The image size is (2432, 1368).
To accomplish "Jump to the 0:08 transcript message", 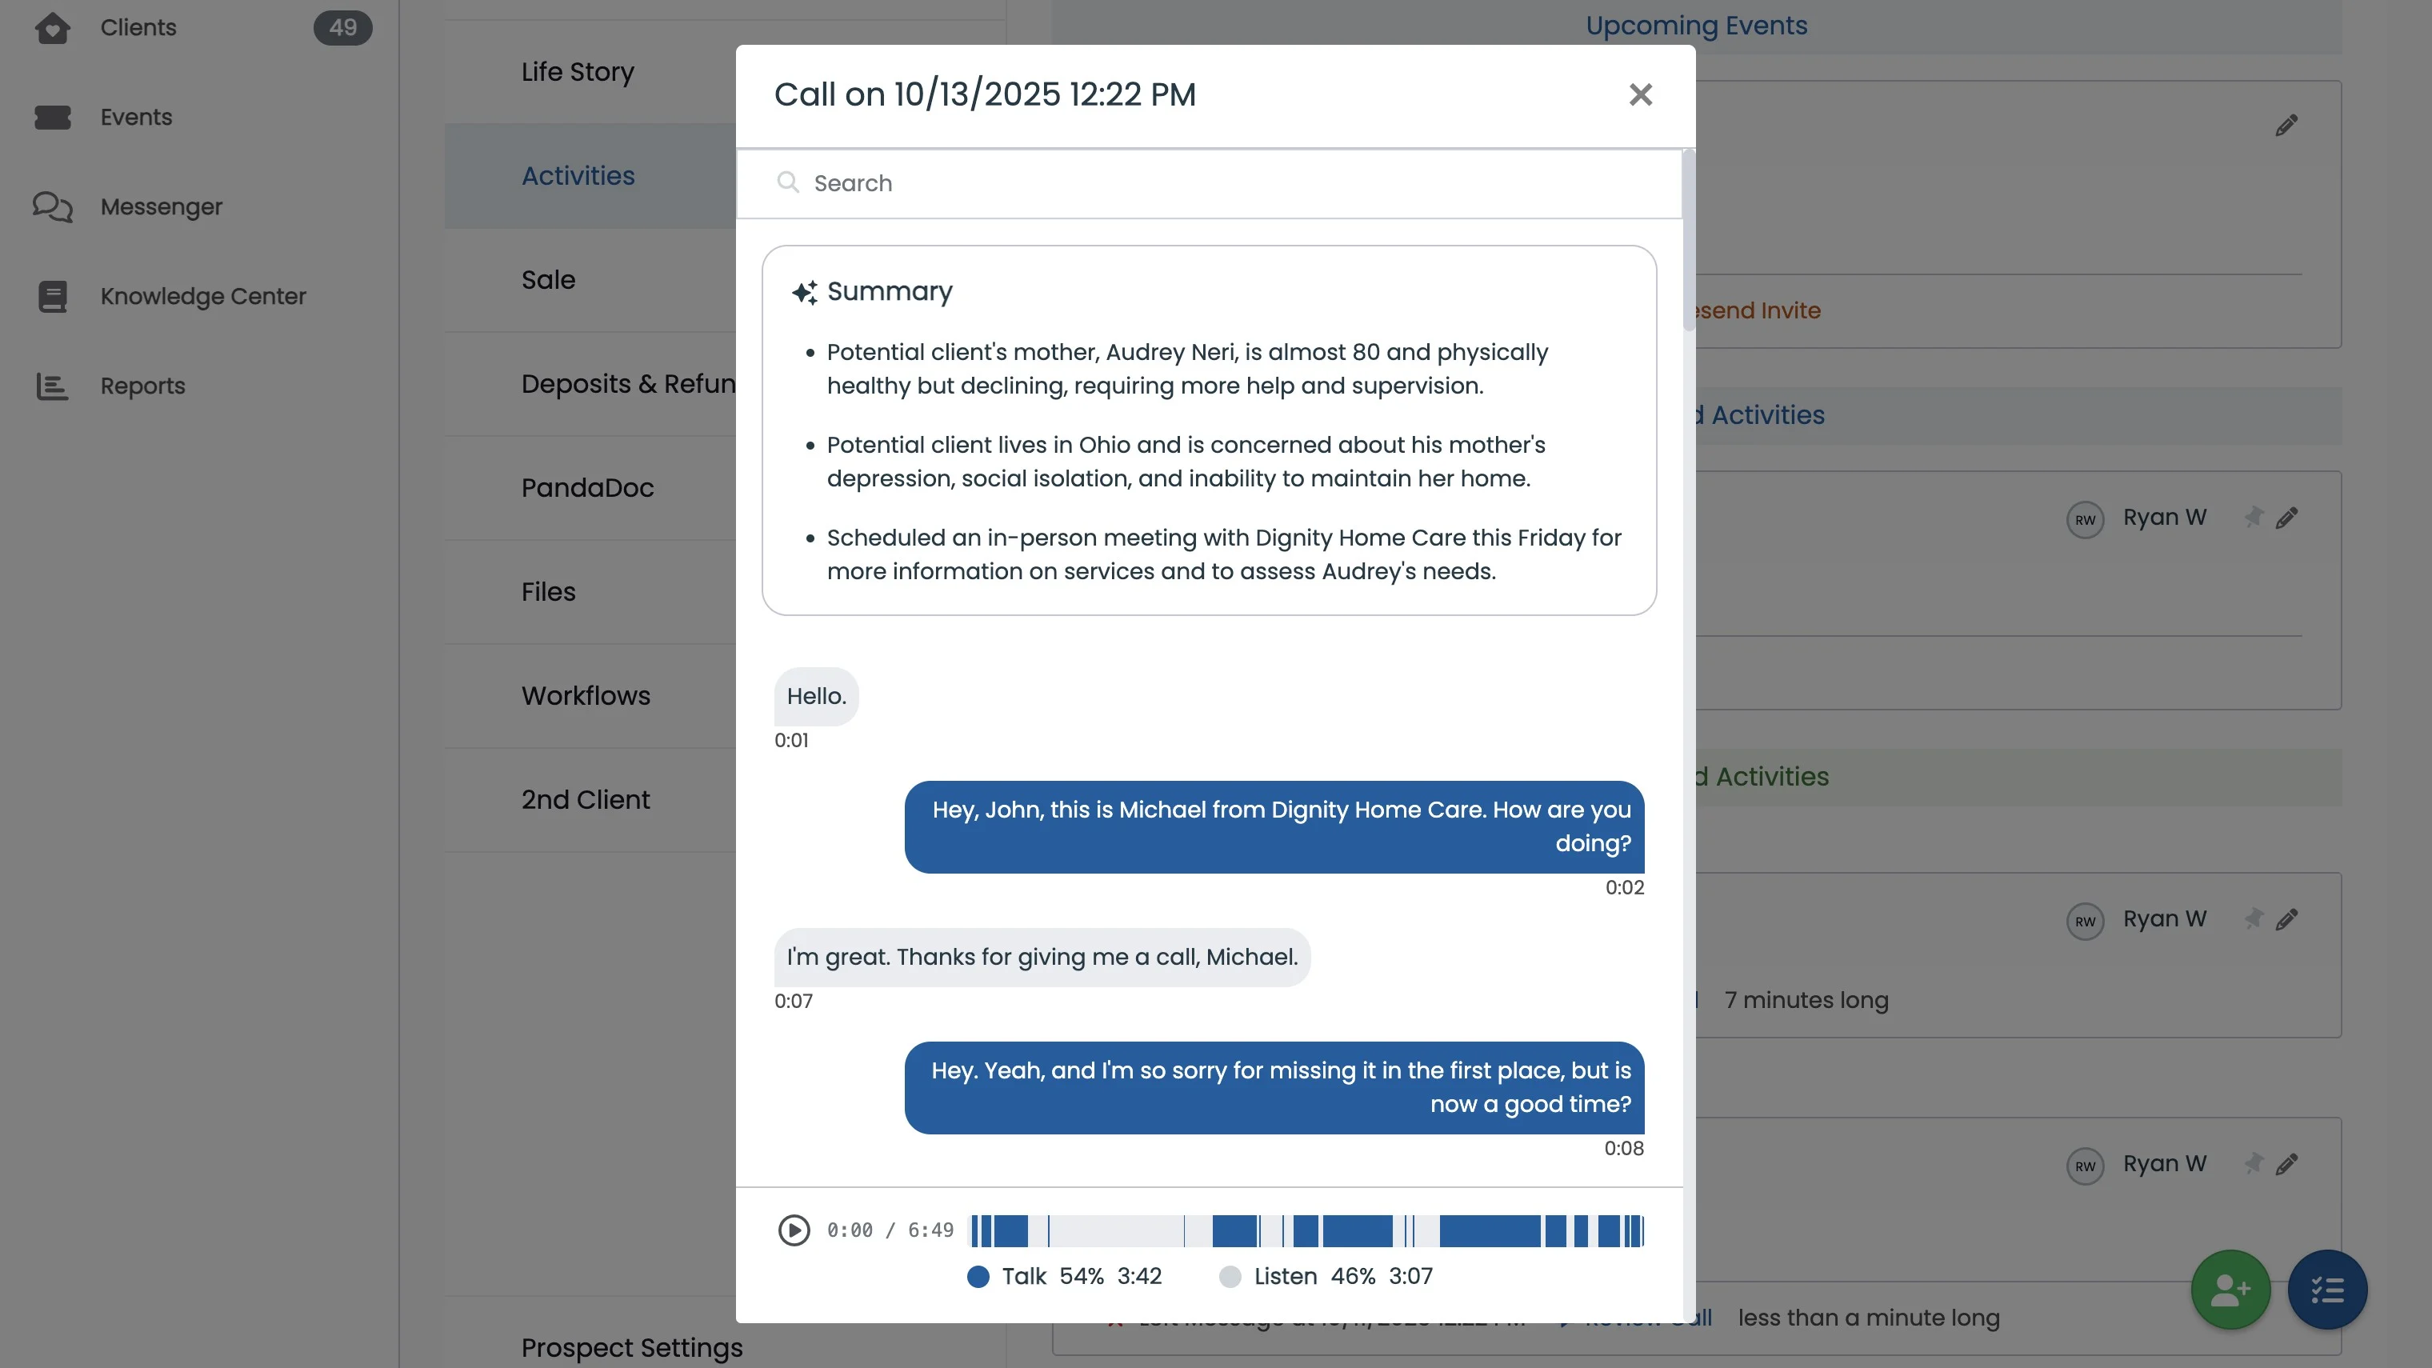I will click(1274, 1088).
